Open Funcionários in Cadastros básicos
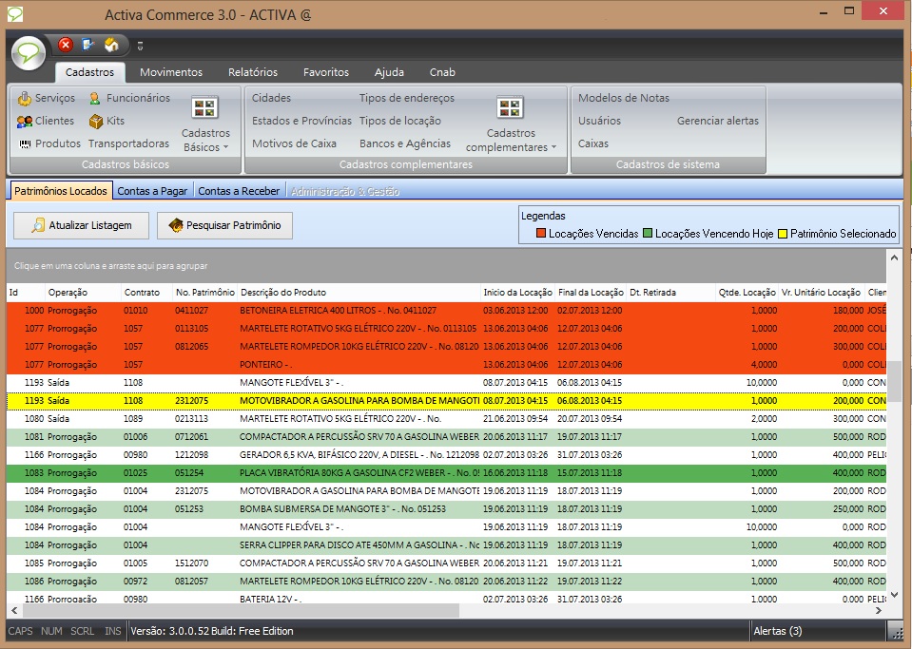 129,99
